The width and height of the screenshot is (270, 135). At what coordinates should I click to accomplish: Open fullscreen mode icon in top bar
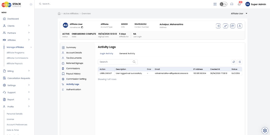pos(215,4)
